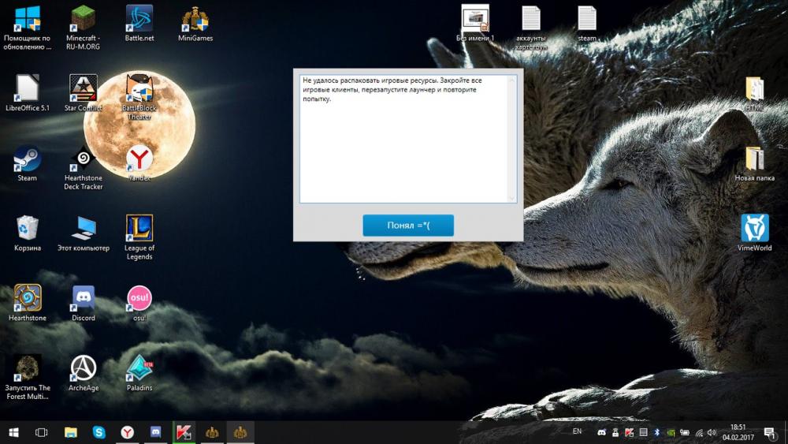
Task: Click Skype in the taskbar
Action: pyautogui.click(x=98, y=432)
